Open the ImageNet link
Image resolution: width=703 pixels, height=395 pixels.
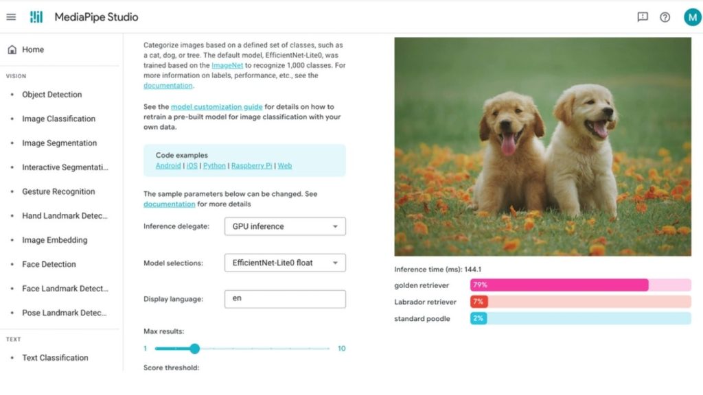[227, 66]
